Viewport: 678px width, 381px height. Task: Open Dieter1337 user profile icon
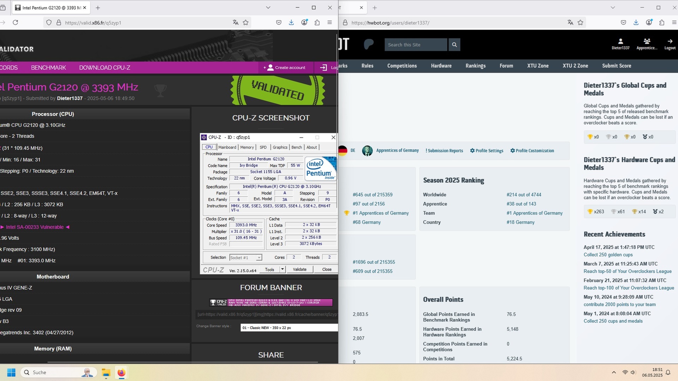click(x=620, y=44)
